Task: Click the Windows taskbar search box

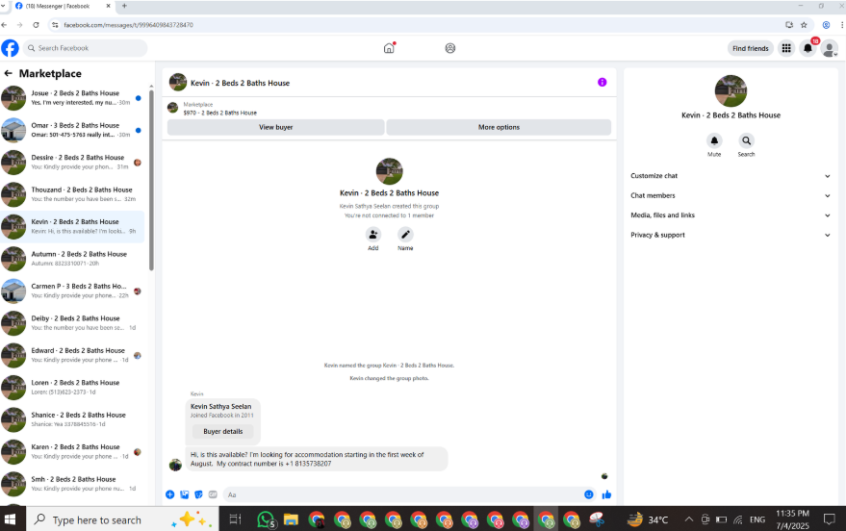Action: click(122, 519)
